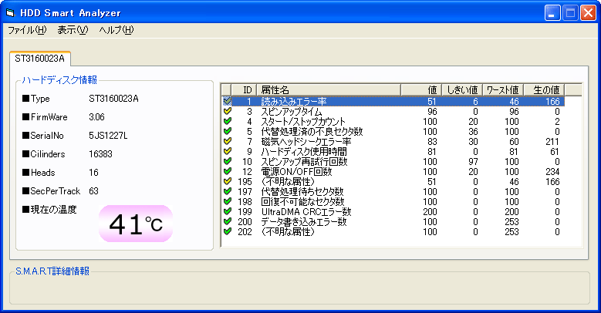601x313 pixels.
Task: Click the HDD Smart Analyzer title bar icon
Action: (10, 12)
